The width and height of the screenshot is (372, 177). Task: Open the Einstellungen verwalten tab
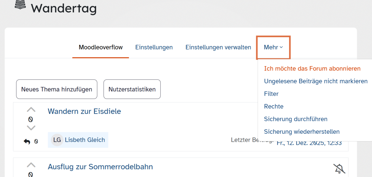(x=218, y=47)
